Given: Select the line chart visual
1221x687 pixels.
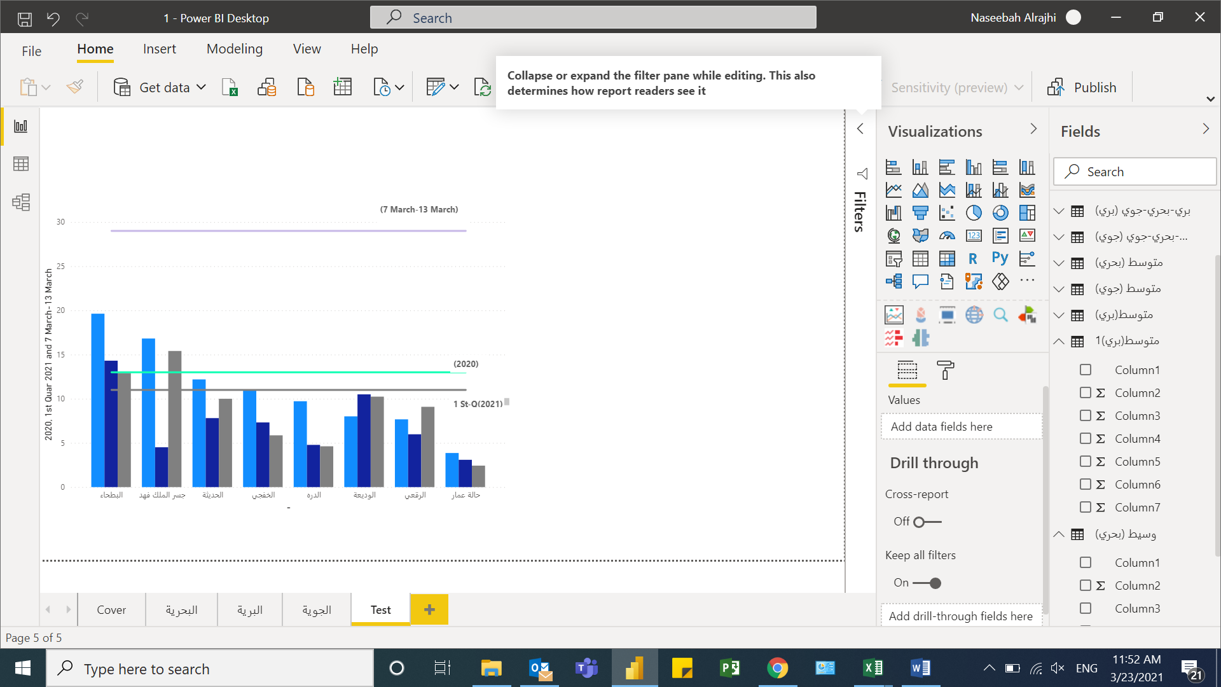Looking at the screenshot, I should point(893,190).
